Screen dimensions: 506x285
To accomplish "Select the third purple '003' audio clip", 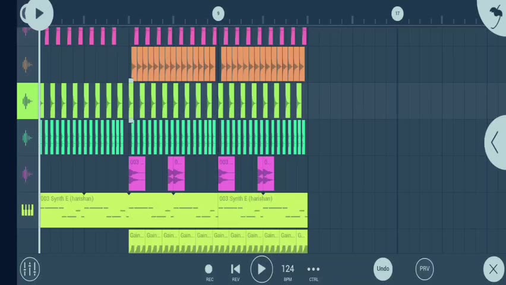I will [x=226, y=173].
